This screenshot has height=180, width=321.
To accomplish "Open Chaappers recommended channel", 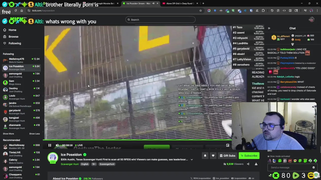I will (21, 176).
